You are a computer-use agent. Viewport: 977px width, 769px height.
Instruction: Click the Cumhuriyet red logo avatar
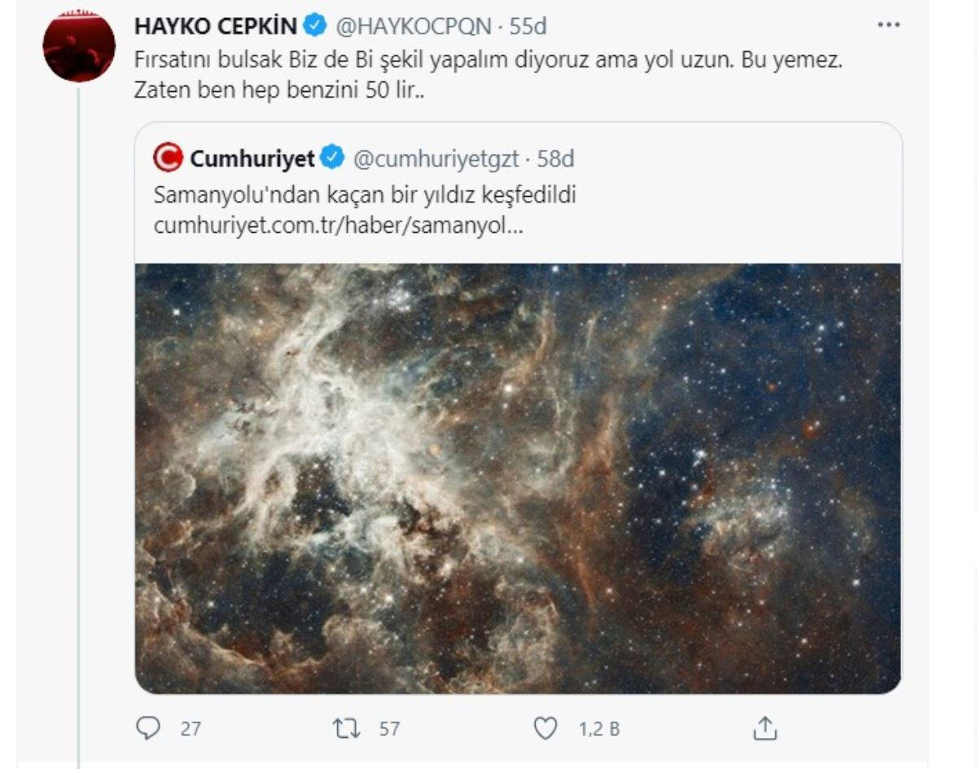coord(169,158)
